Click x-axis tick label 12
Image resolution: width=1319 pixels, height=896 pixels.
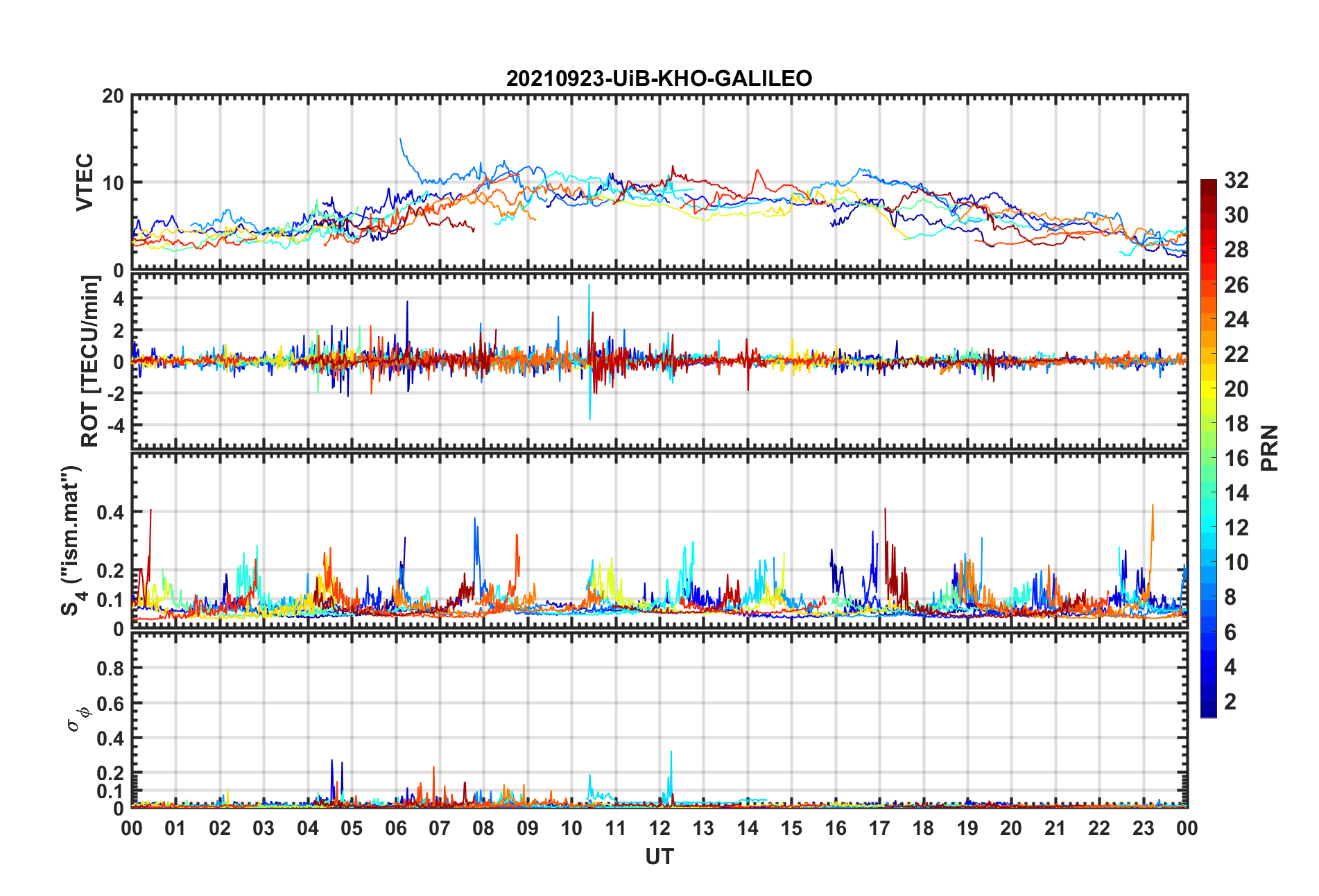[659, 828]
